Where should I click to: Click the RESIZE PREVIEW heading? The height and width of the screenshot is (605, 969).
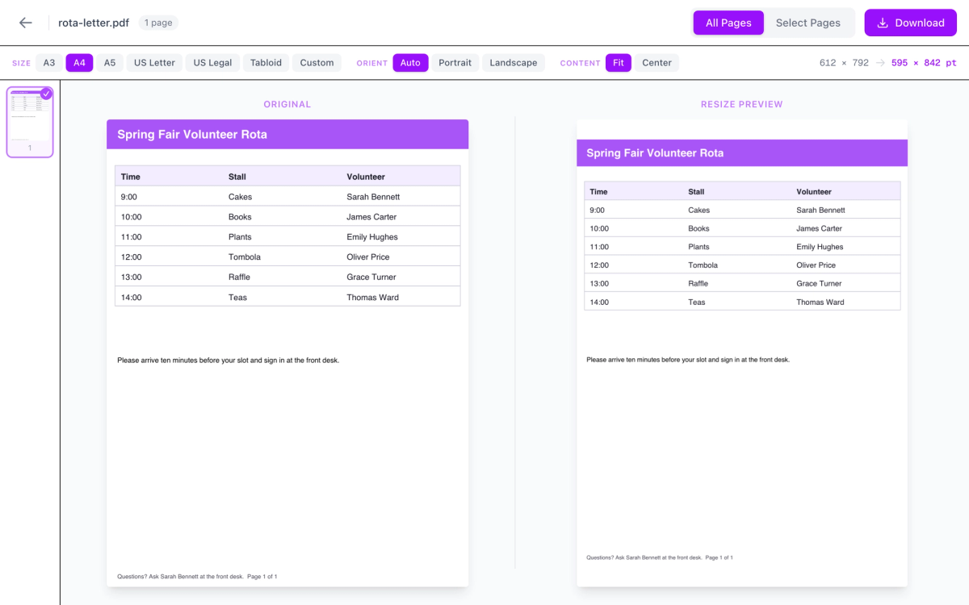coord(741,104)
